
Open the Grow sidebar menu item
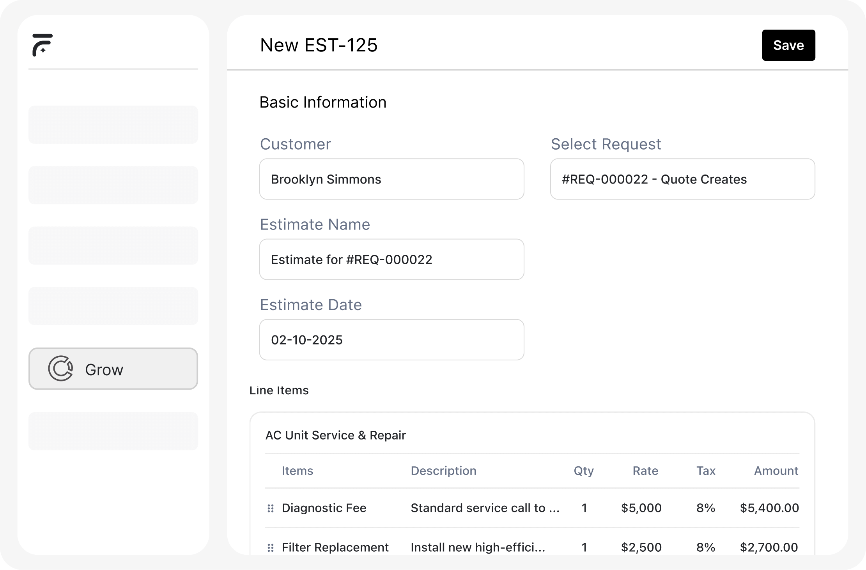[113, 369]
